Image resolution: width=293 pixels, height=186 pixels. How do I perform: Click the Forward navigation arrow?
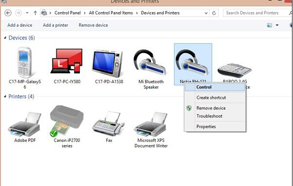coord(18,13)
